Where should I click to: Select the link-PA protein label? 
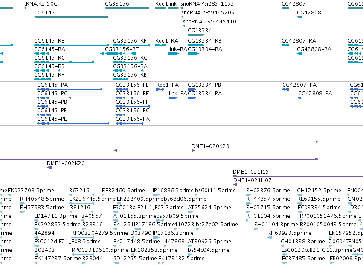click(178, 94)
